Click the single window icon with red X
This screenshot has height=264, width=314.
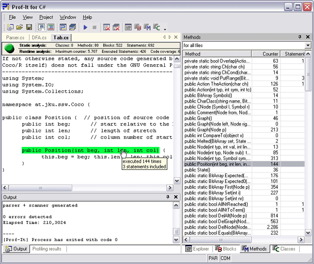click(106, 27)
